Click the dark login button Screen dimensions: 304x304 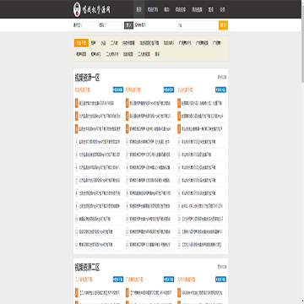tap(128, 25)
